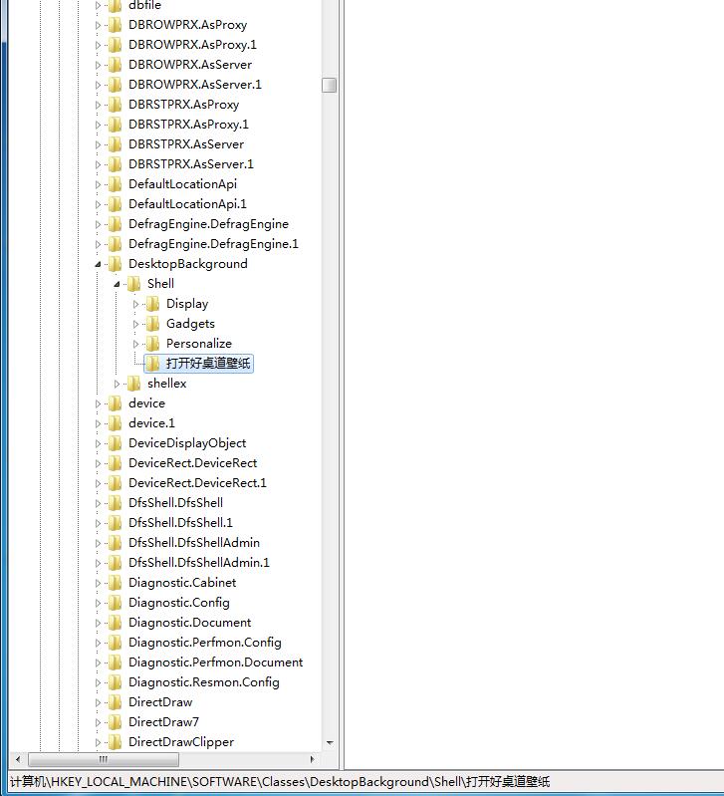Click the DirectDraw7 folder icon
Screen dimensions: 724x796
click(x=116, y=722)
